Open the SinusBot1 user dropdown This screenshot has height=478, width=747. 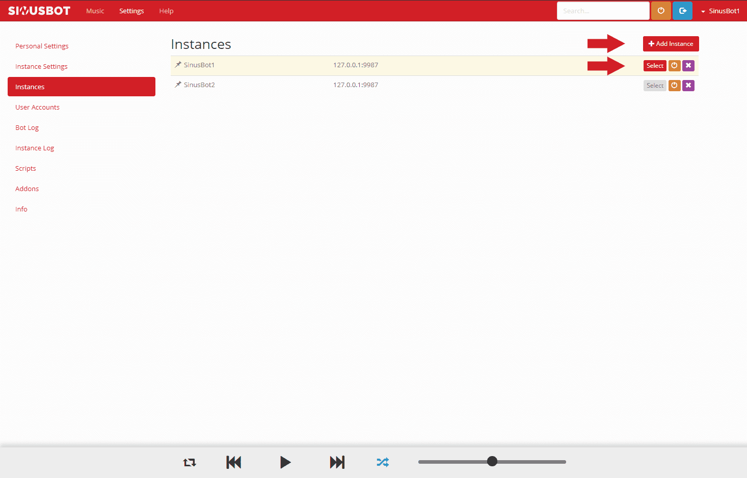(x=720, y=11)
